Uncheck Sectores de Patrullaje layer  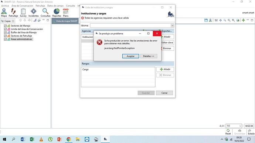pyautogui.click(x=5, y=36)
